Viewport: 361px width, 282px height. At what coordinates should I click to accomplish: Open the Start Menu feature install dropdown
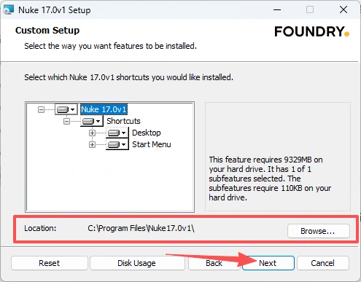[117, 144]
